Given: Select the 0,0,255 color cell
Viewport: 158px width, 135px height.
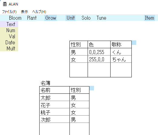Looking at the screenshot, I should click(x=99, y=52).
